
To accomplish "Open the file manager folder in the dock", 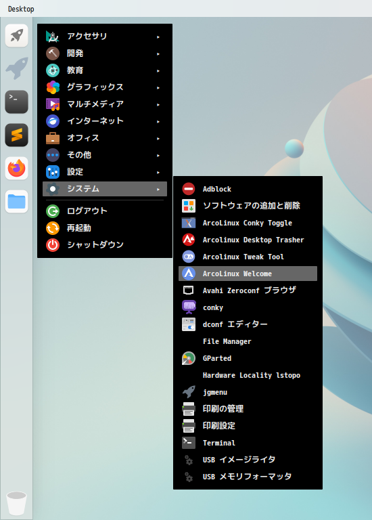I will click(x=16, y=201).
